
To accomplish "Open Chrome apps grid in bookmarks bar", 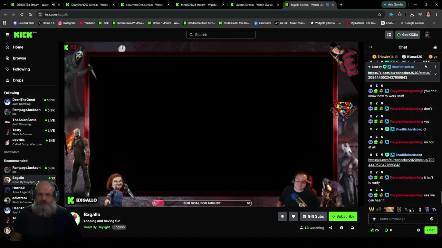I will pyautogui.click(x=4, y=23).
